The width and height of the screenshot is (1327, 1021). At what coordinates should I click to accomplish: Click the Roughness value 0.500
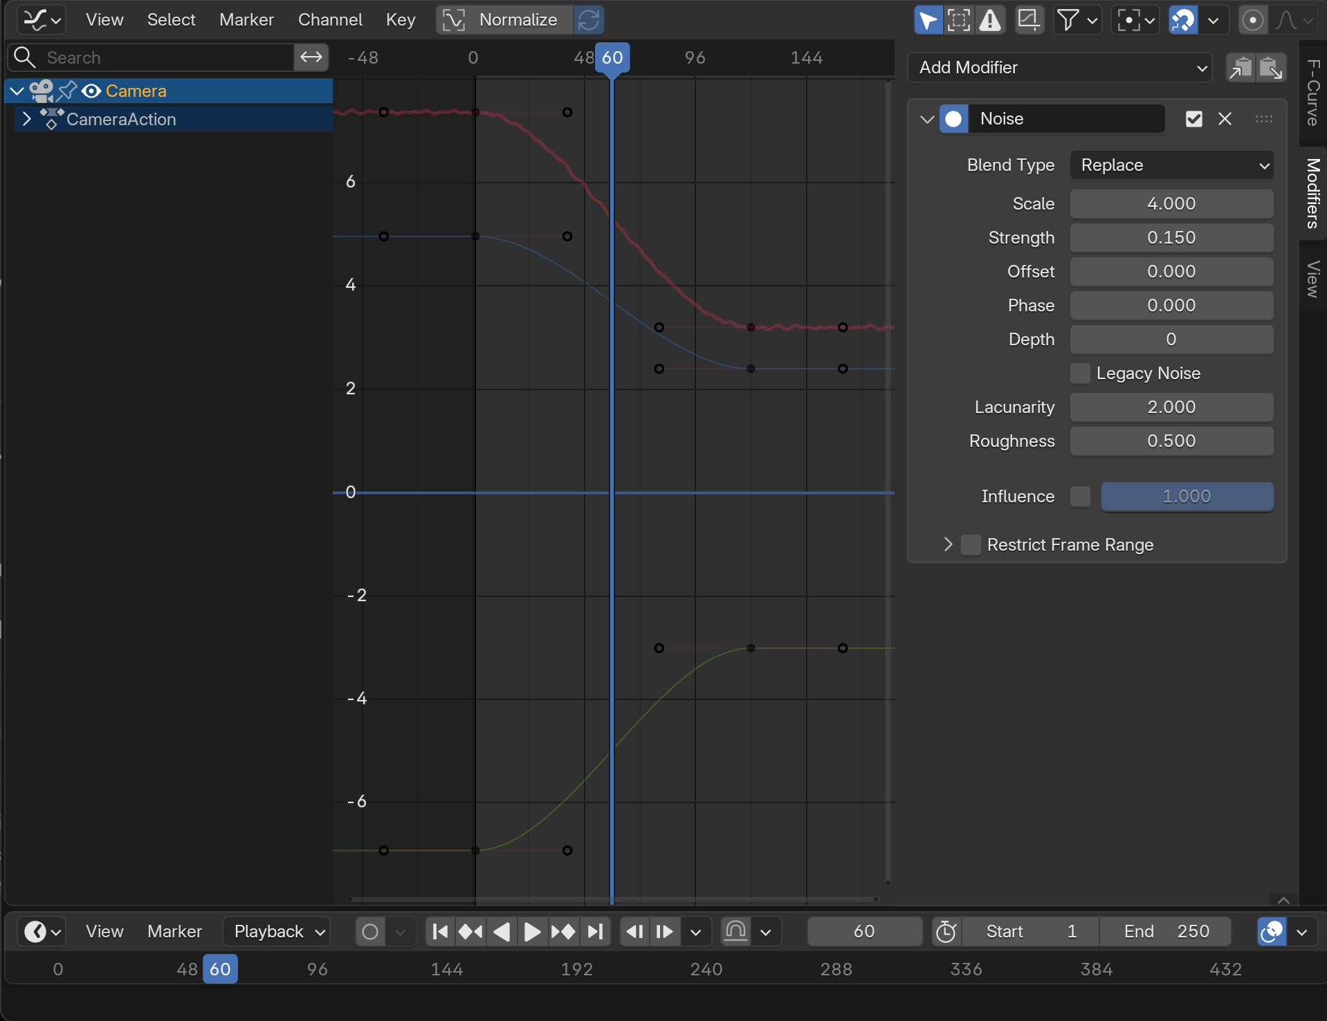(x=1171, y=441)
